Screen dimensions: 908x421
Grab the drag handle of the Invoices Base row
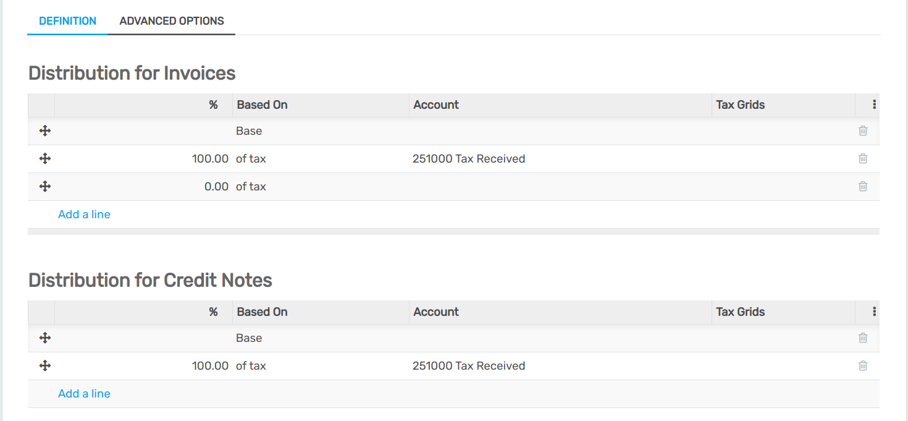pyautogui.click(x=44, y=131)
